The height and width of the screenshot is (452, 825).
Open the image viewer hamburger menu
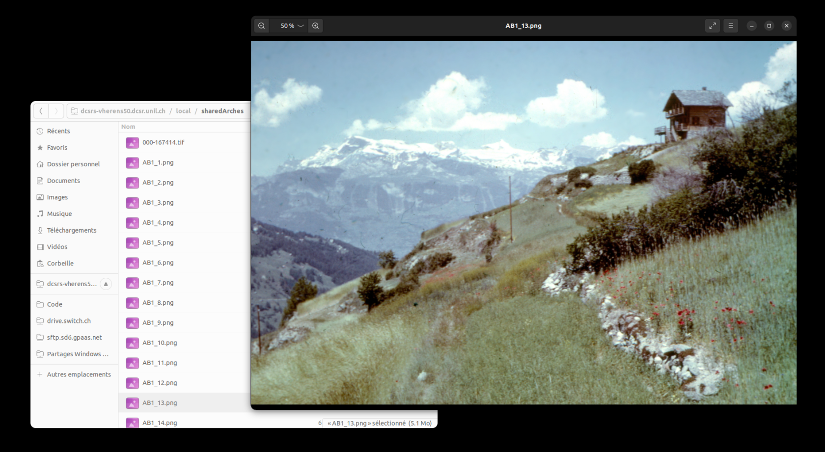click(731, 26)
